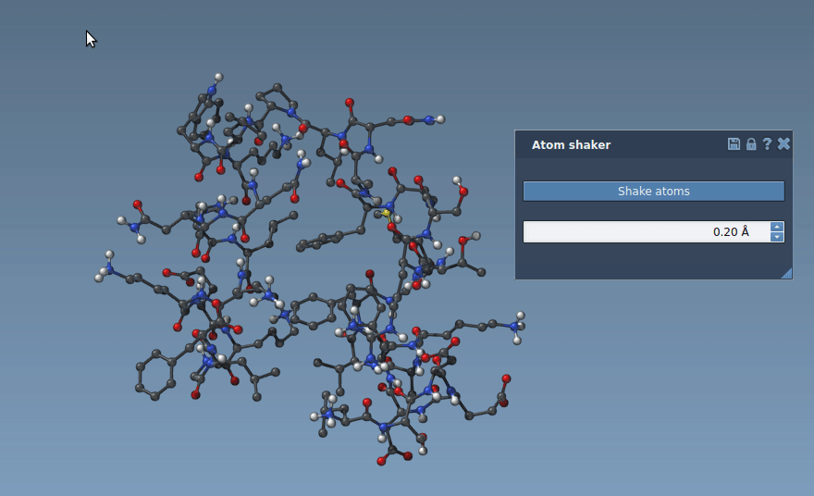The image size is (814, 496).
Task: Select the leftmost white hydrogen atom
Action: pyautogui.click(x=99, y=278)
